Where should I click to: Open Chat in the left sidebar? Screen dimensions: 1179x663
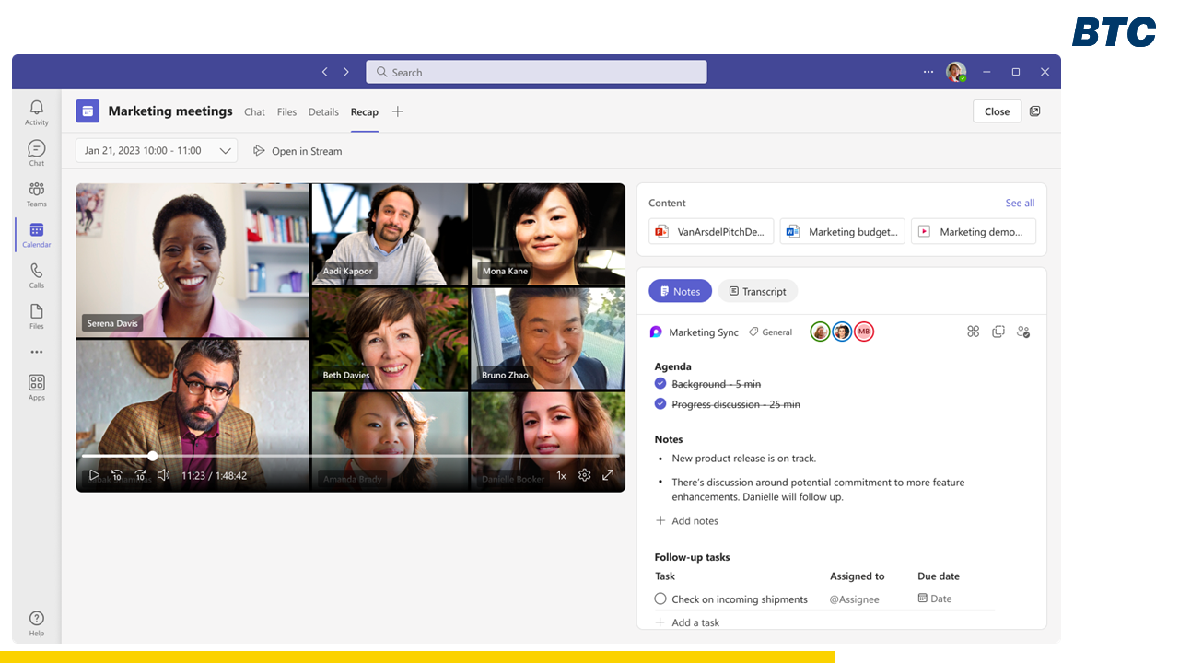[x=37, y=154]
